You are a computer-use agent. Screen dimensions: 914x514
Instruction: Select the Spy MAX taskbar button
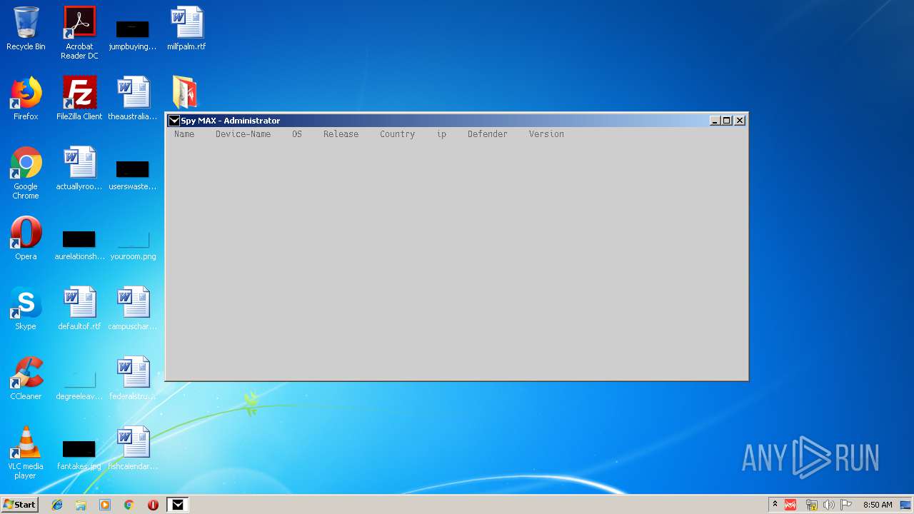click(178, 505)
